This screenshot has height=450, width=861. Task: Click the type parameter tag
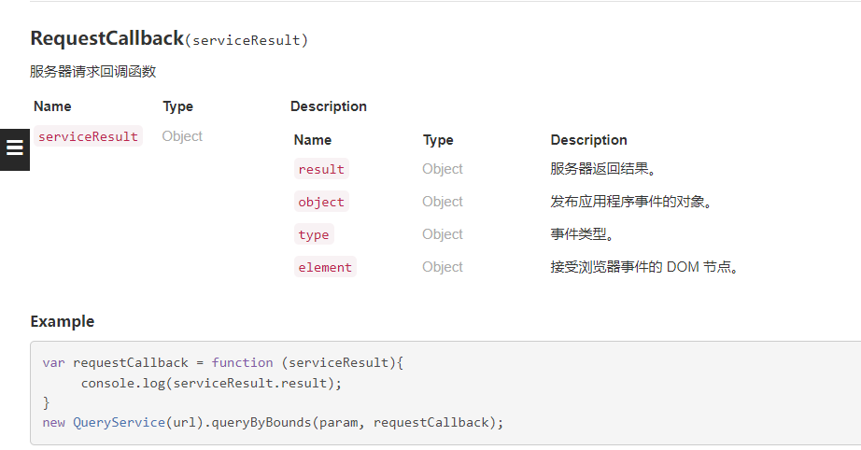(x=314, y=234)
